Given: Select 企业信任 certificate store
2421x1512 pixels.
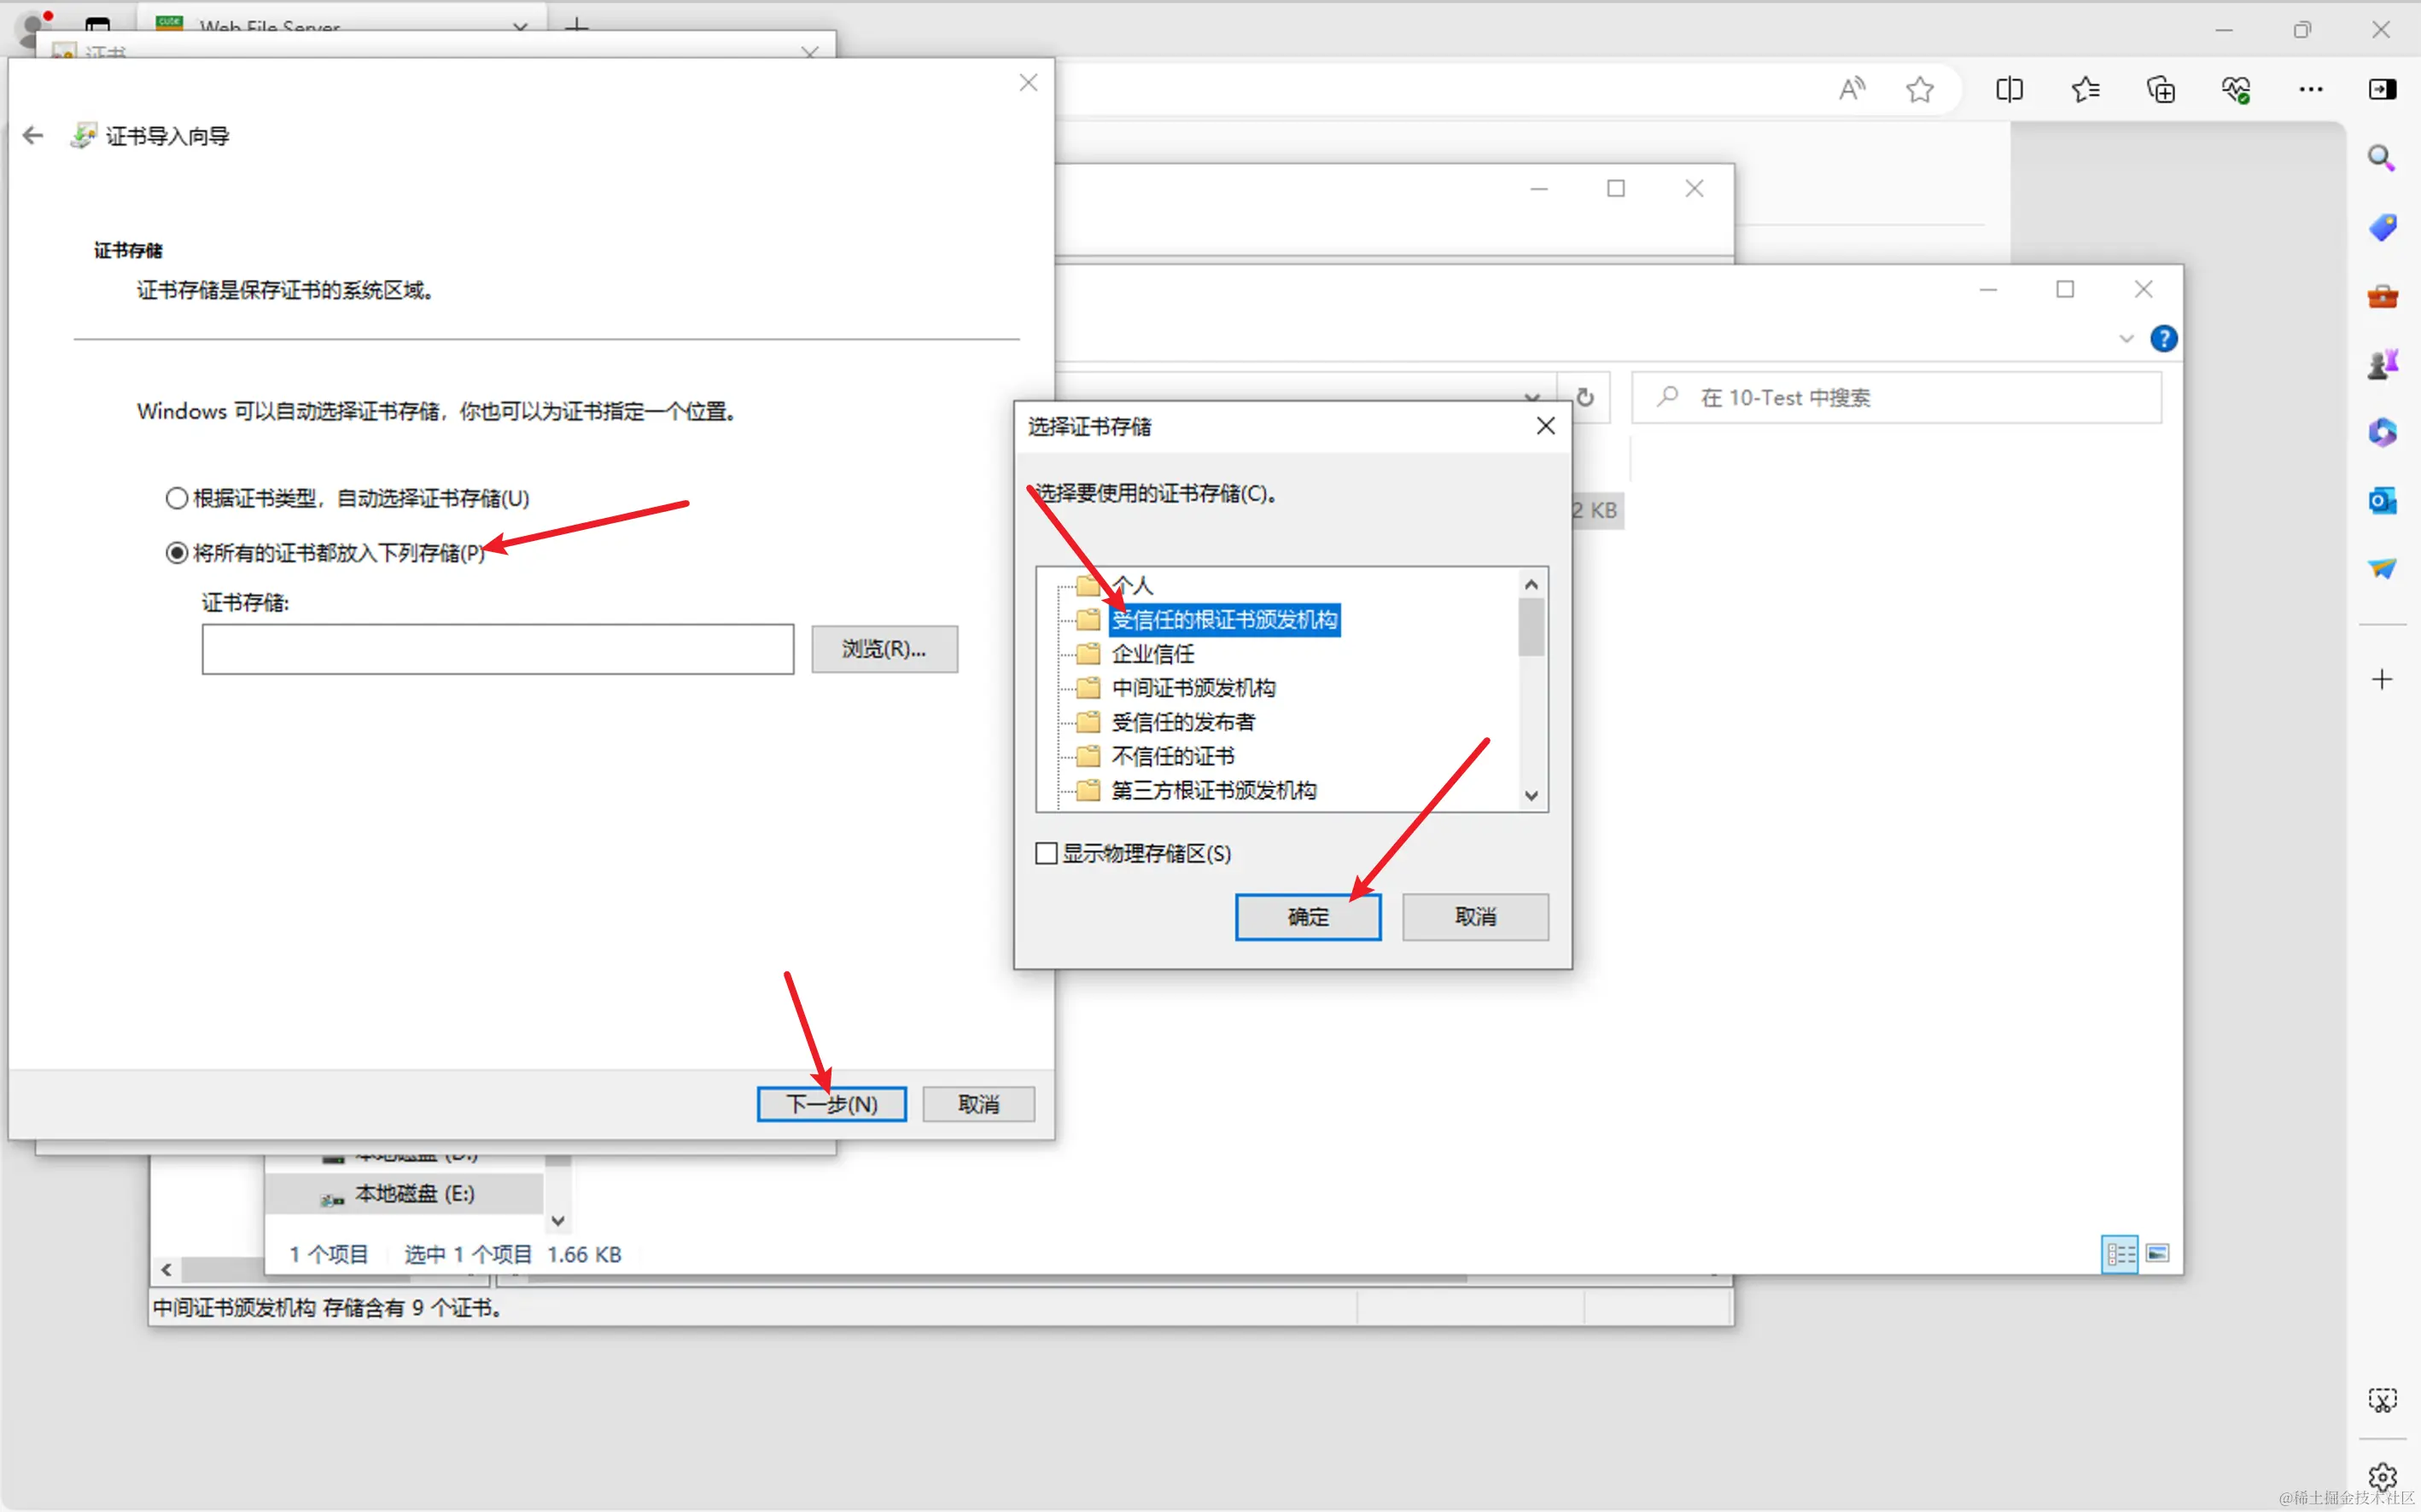Looking at the screenshot, I should pos(1152,654).
